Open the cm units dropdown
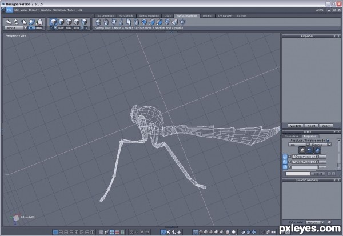Image resolution: width=343 pixels, height=236 pixels. [x=298, y=145]
